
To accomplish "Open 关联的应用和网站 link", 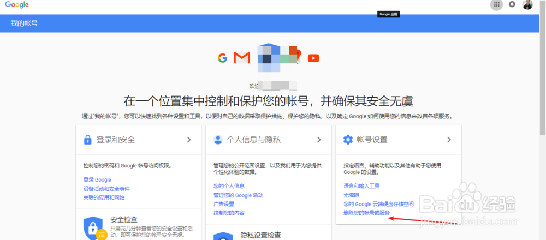I will 104,198.
